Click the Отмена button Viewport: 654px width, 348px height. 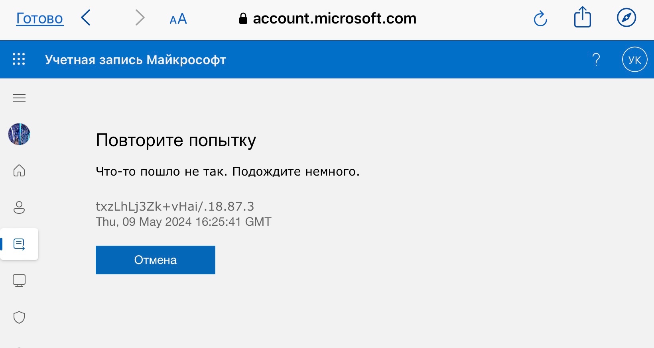pos(156,260)
